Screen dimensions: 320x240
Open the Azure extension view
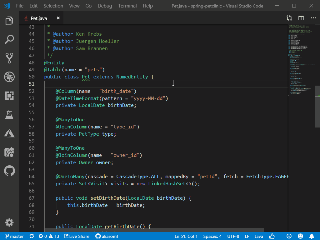click(9, 133)
